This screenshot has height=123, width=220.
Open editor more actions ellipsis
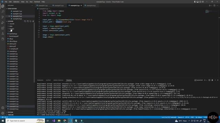coord(217,5)
